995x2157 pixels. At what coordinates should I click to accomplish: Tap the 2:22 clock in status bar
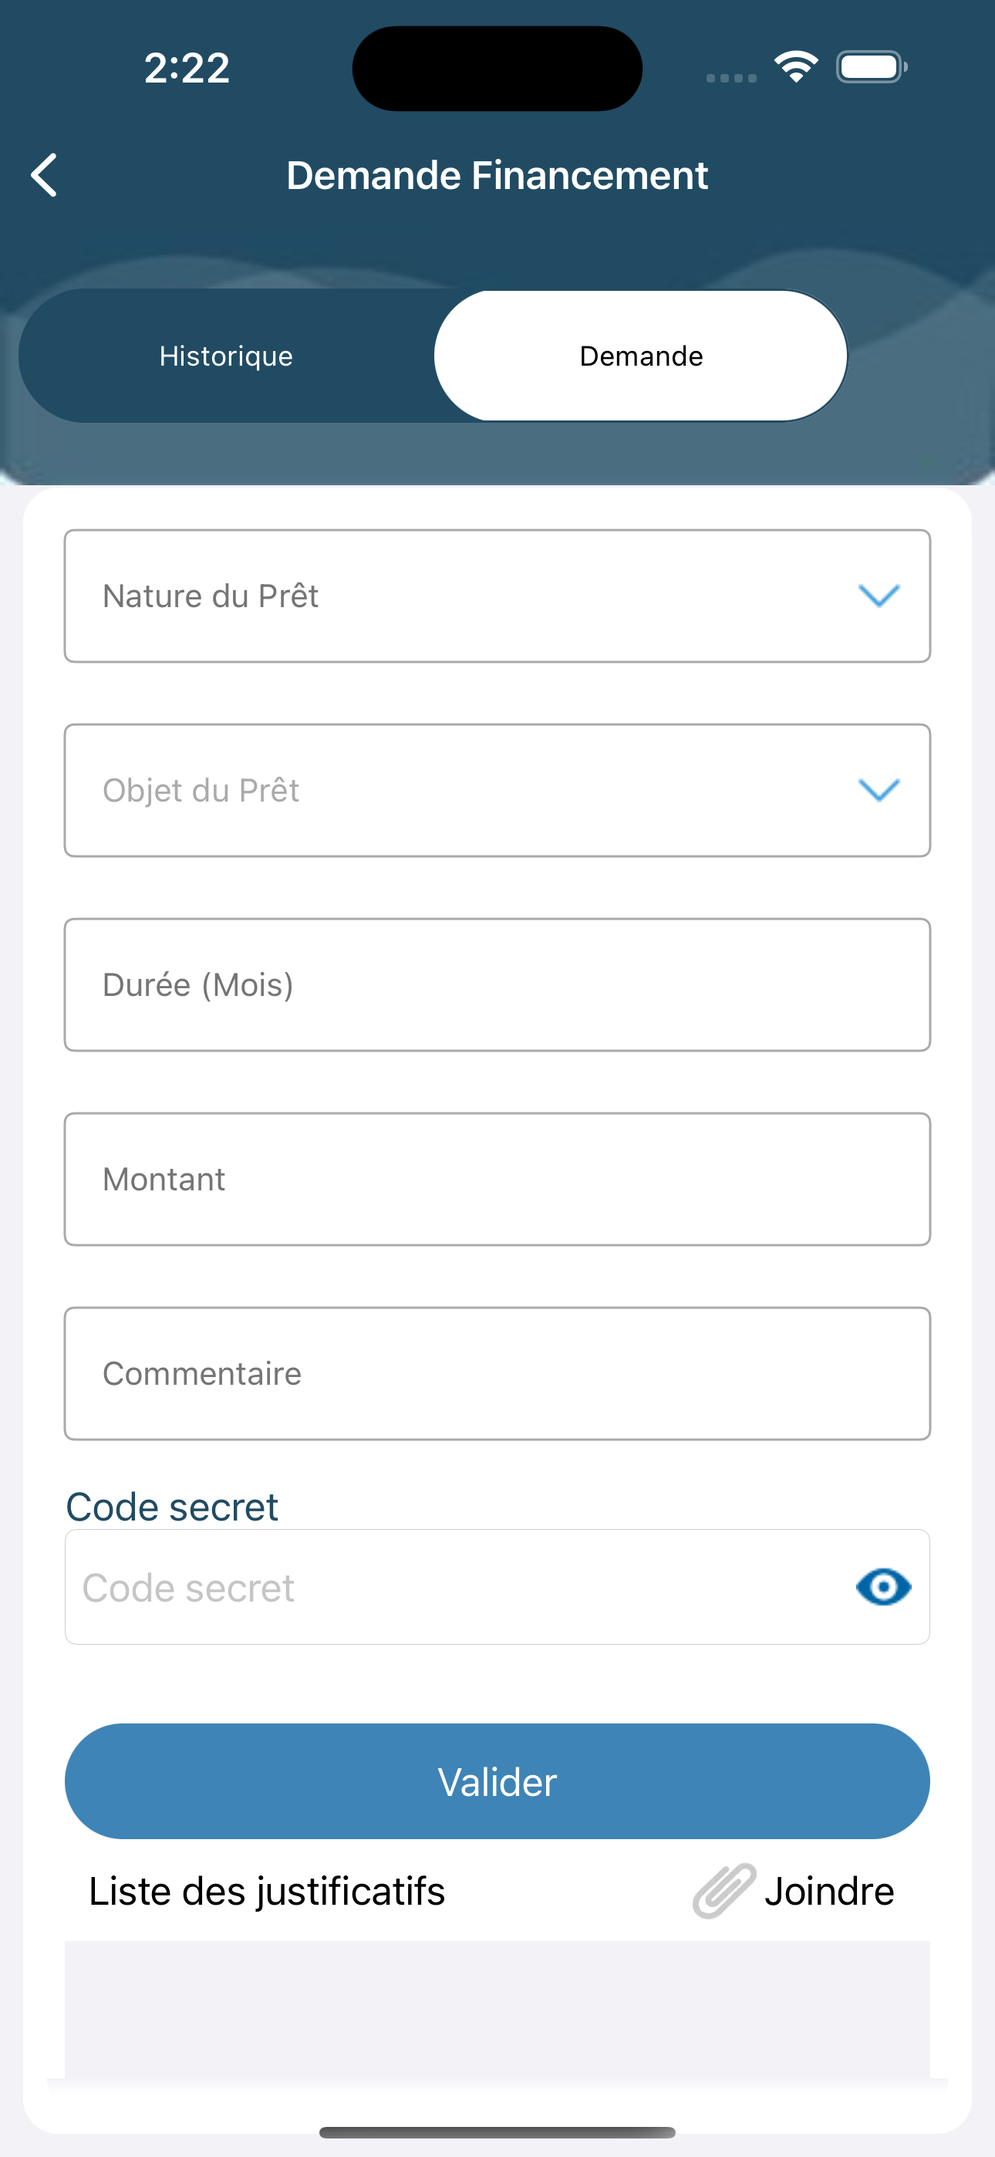(187, 68)
